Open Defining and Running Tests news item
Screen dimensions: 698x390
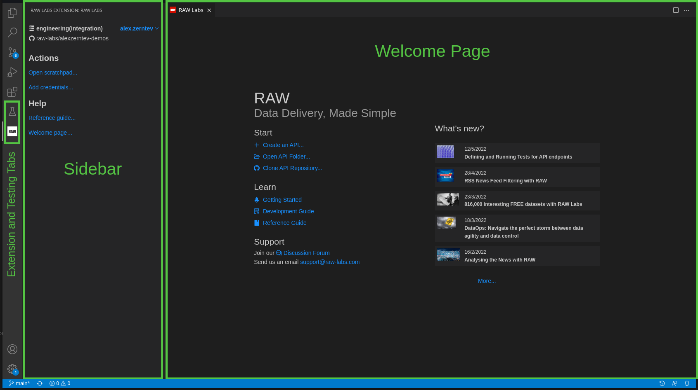(518, 153)
